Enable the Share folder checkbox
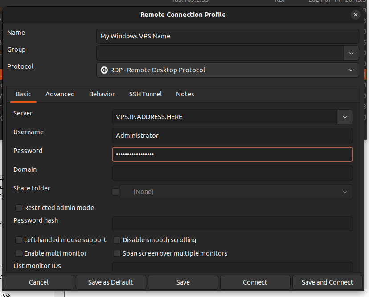This screenshot has width=369, height=297. 115,191
